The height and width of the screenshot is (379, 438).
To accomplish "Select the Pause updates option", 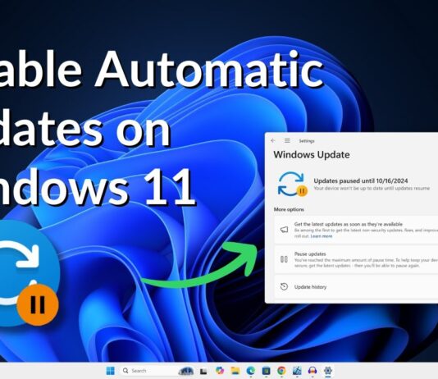I will [x=356, y=259].
